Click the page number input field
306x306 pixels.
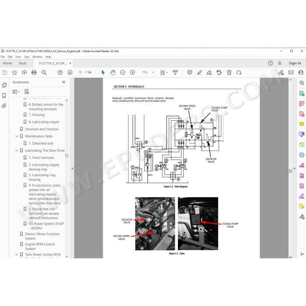point(80,73)
